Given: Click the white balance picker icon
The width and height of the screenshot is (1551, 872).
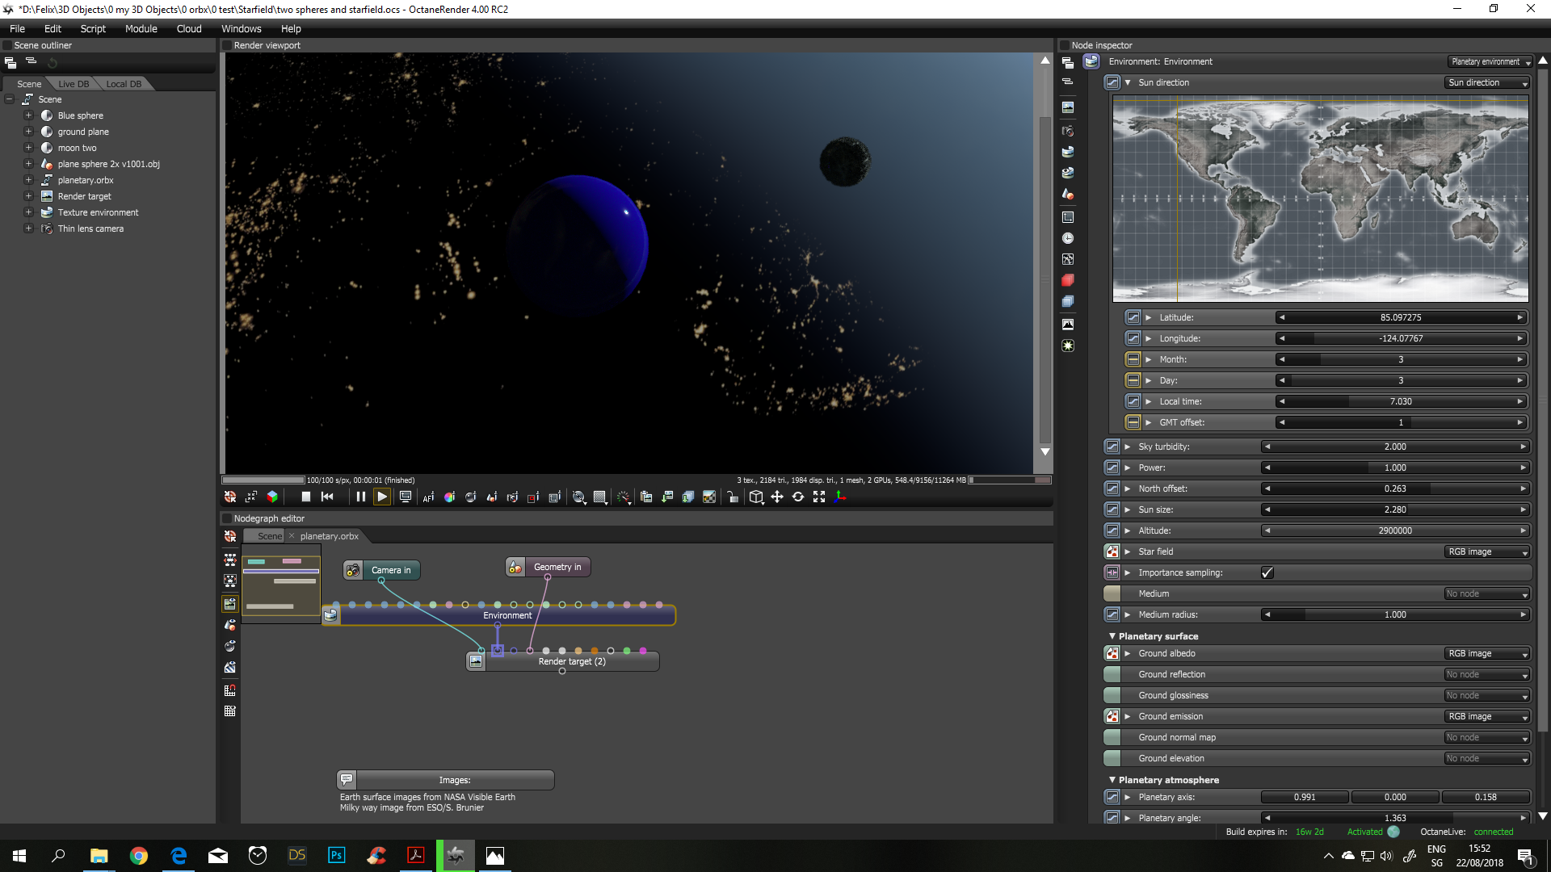Looking at the screenshot, I should click(449, 497).
